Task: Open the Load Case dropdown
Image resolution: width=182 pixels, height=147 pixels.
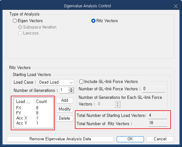Action: click(x=56, y=82)
